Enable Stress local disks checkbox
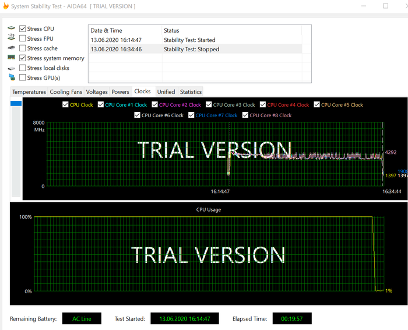This screenshot has width=408, height=330. pyautogui.click(x=23, y=68)
